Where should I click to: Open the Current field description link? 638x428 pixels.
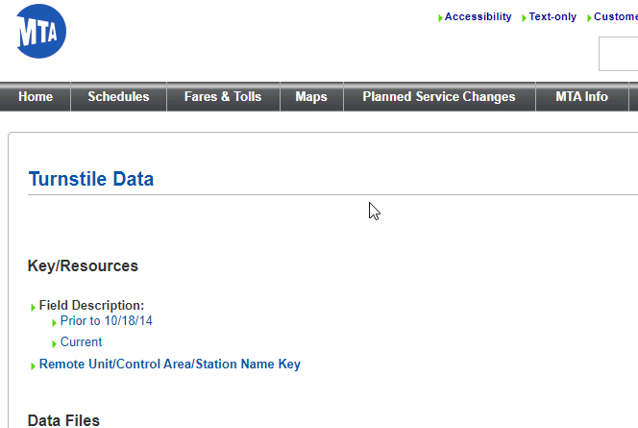click(x=81, y=342)
